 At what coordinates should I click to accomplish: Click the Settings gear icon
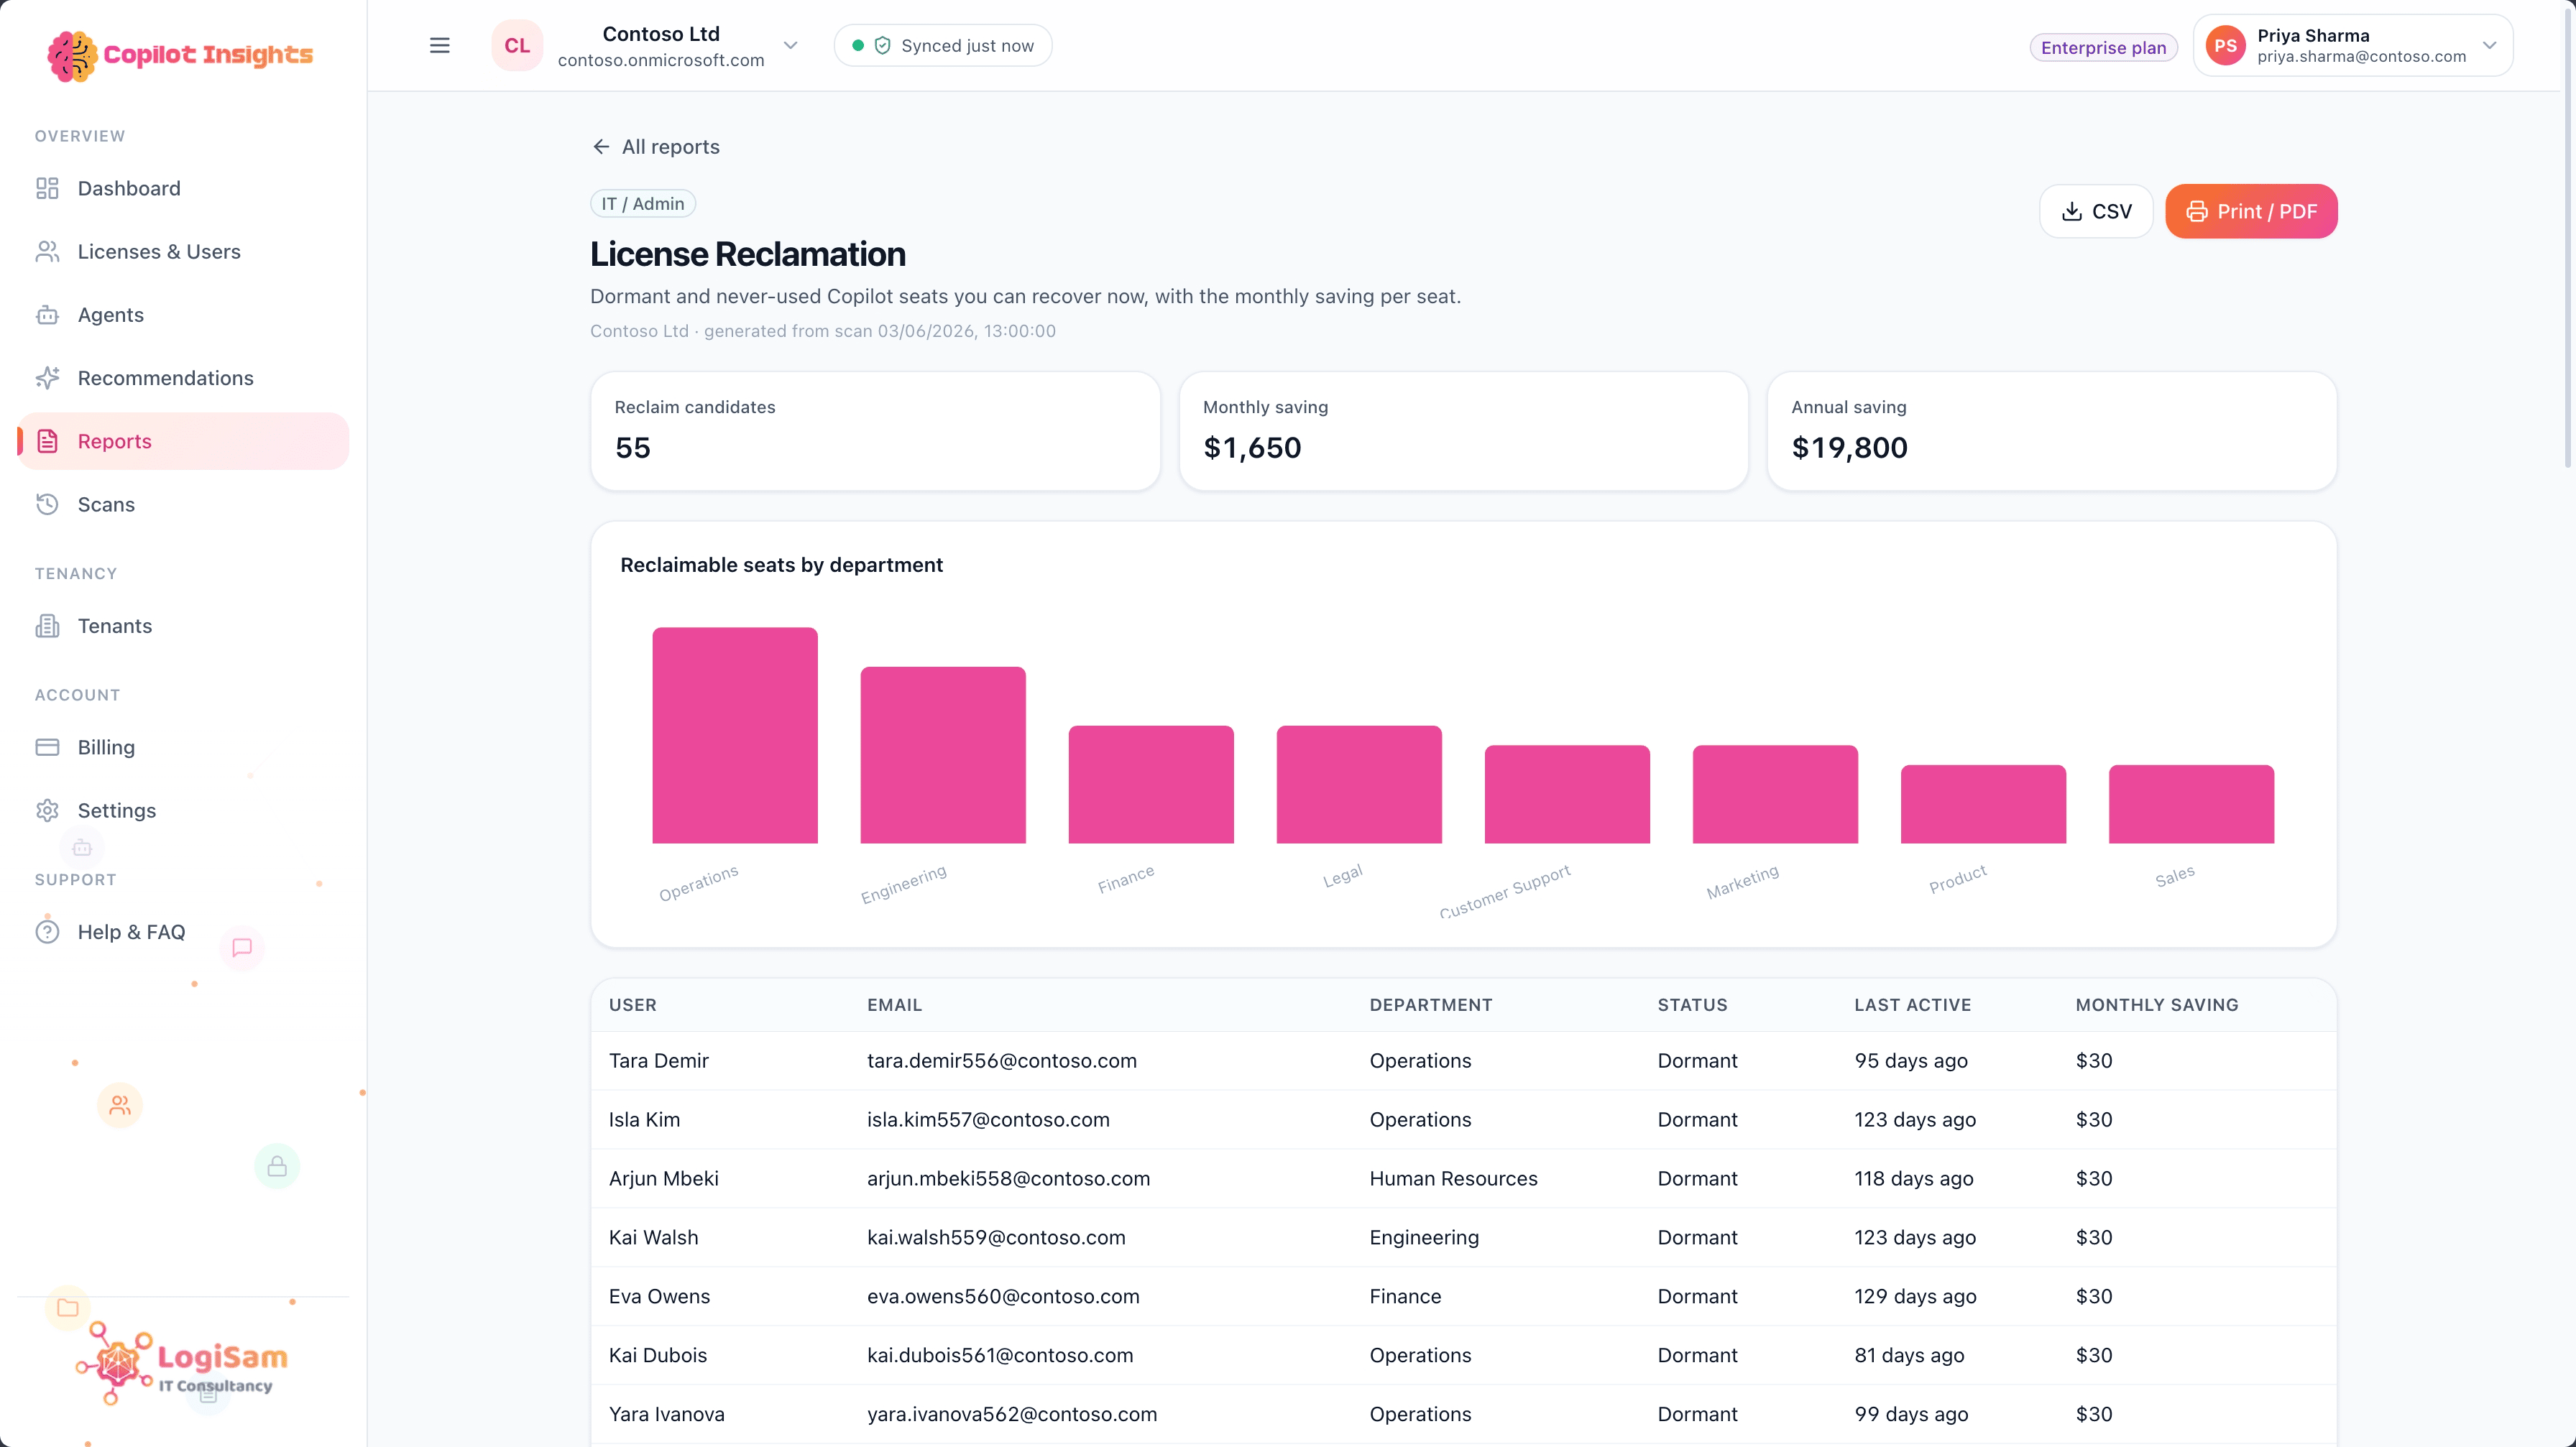(47, 810)
